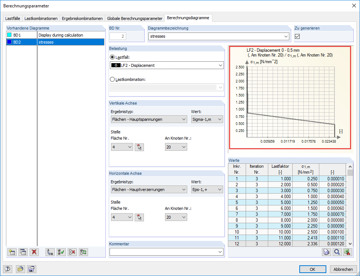Click the Iteration Nr. column header
This screenshot has height=276, width=360.
(257, 169)
